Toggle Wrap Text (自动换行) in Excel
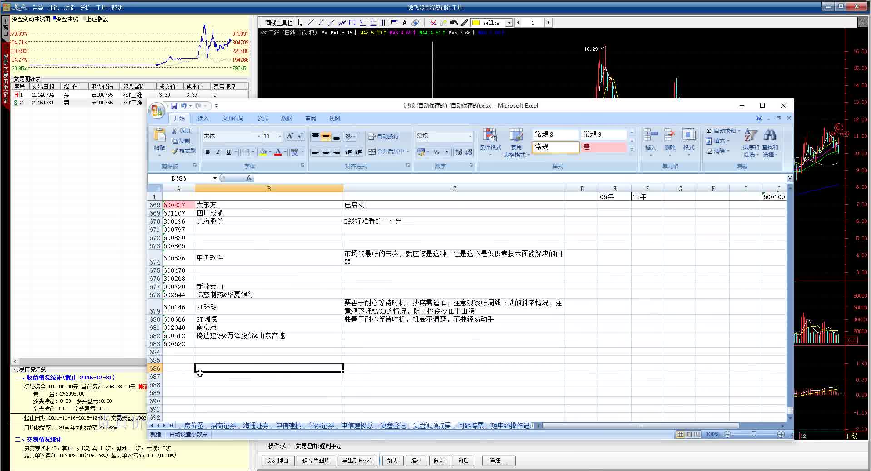The width and height of the screenshot is (871, 471). click(383, 136)
